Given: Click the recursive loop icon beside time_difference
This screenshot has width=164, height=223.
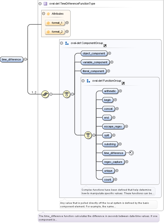Looking at the screenshot, I should coord(131,153).
